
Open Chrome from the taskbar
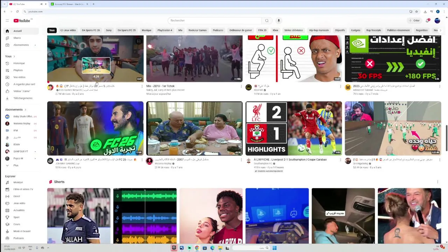[x=197, y=248]
